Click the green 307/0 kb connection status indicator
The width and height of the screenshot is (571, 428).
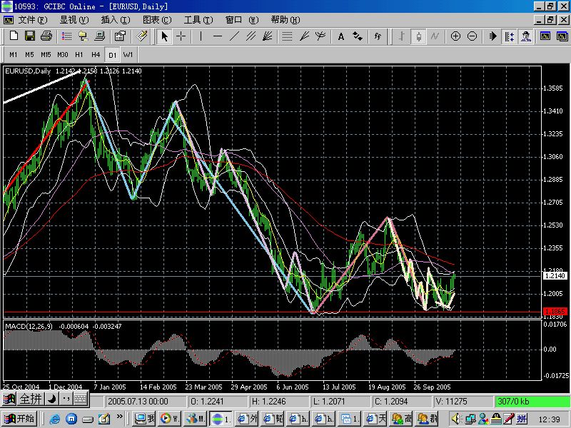(x=532, y=402)
